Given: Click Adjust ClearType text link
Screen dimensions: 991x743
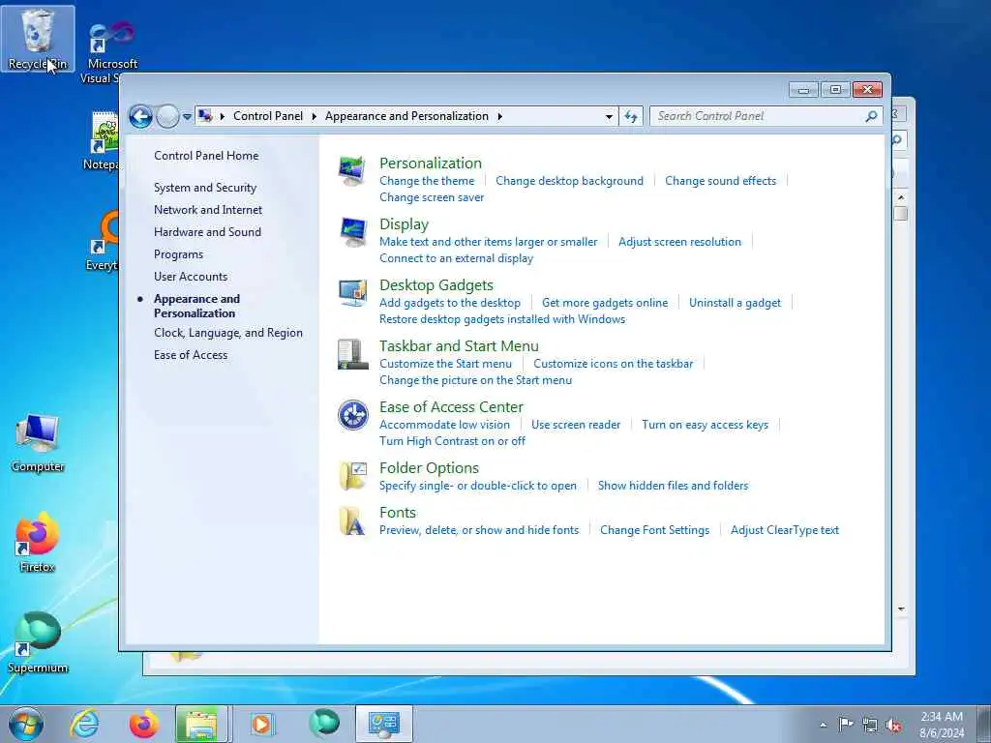Looking at the screenshot, I should pos(785,530).
